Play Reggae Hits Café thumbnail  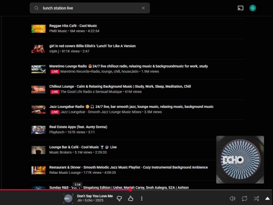click(39, 29)
